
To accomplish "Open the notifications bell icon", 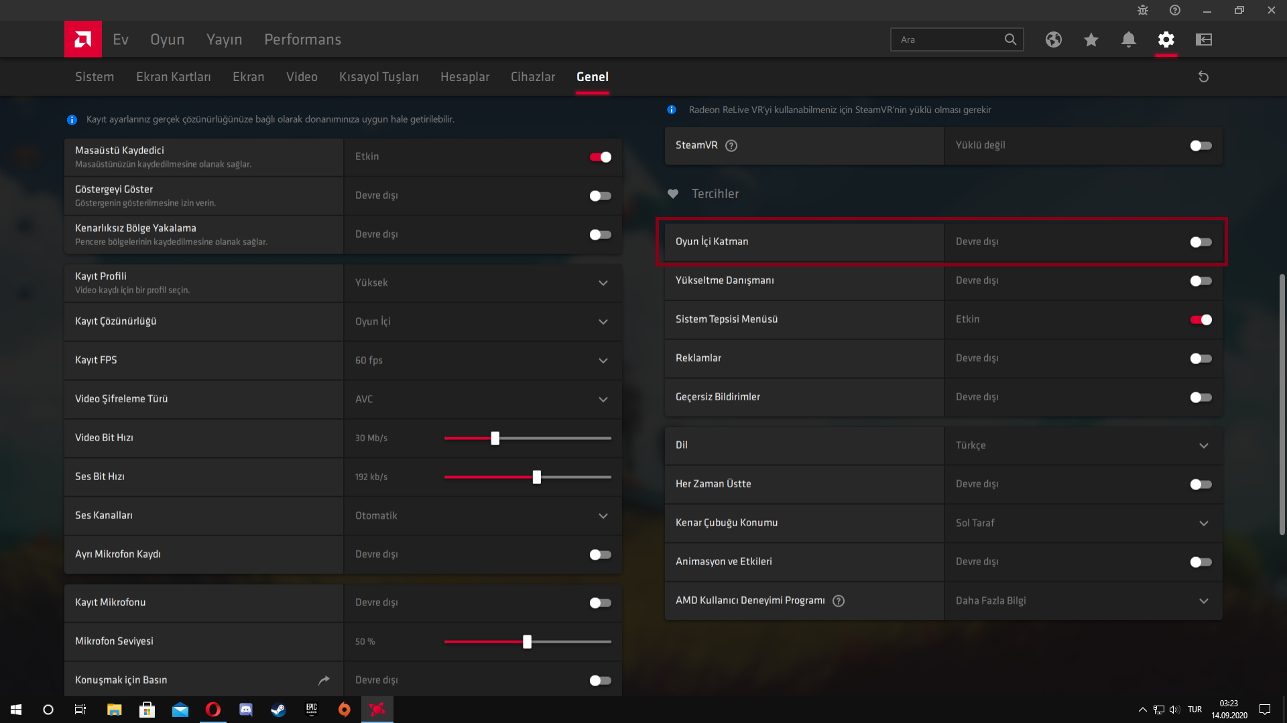I will click(1128, 39).
